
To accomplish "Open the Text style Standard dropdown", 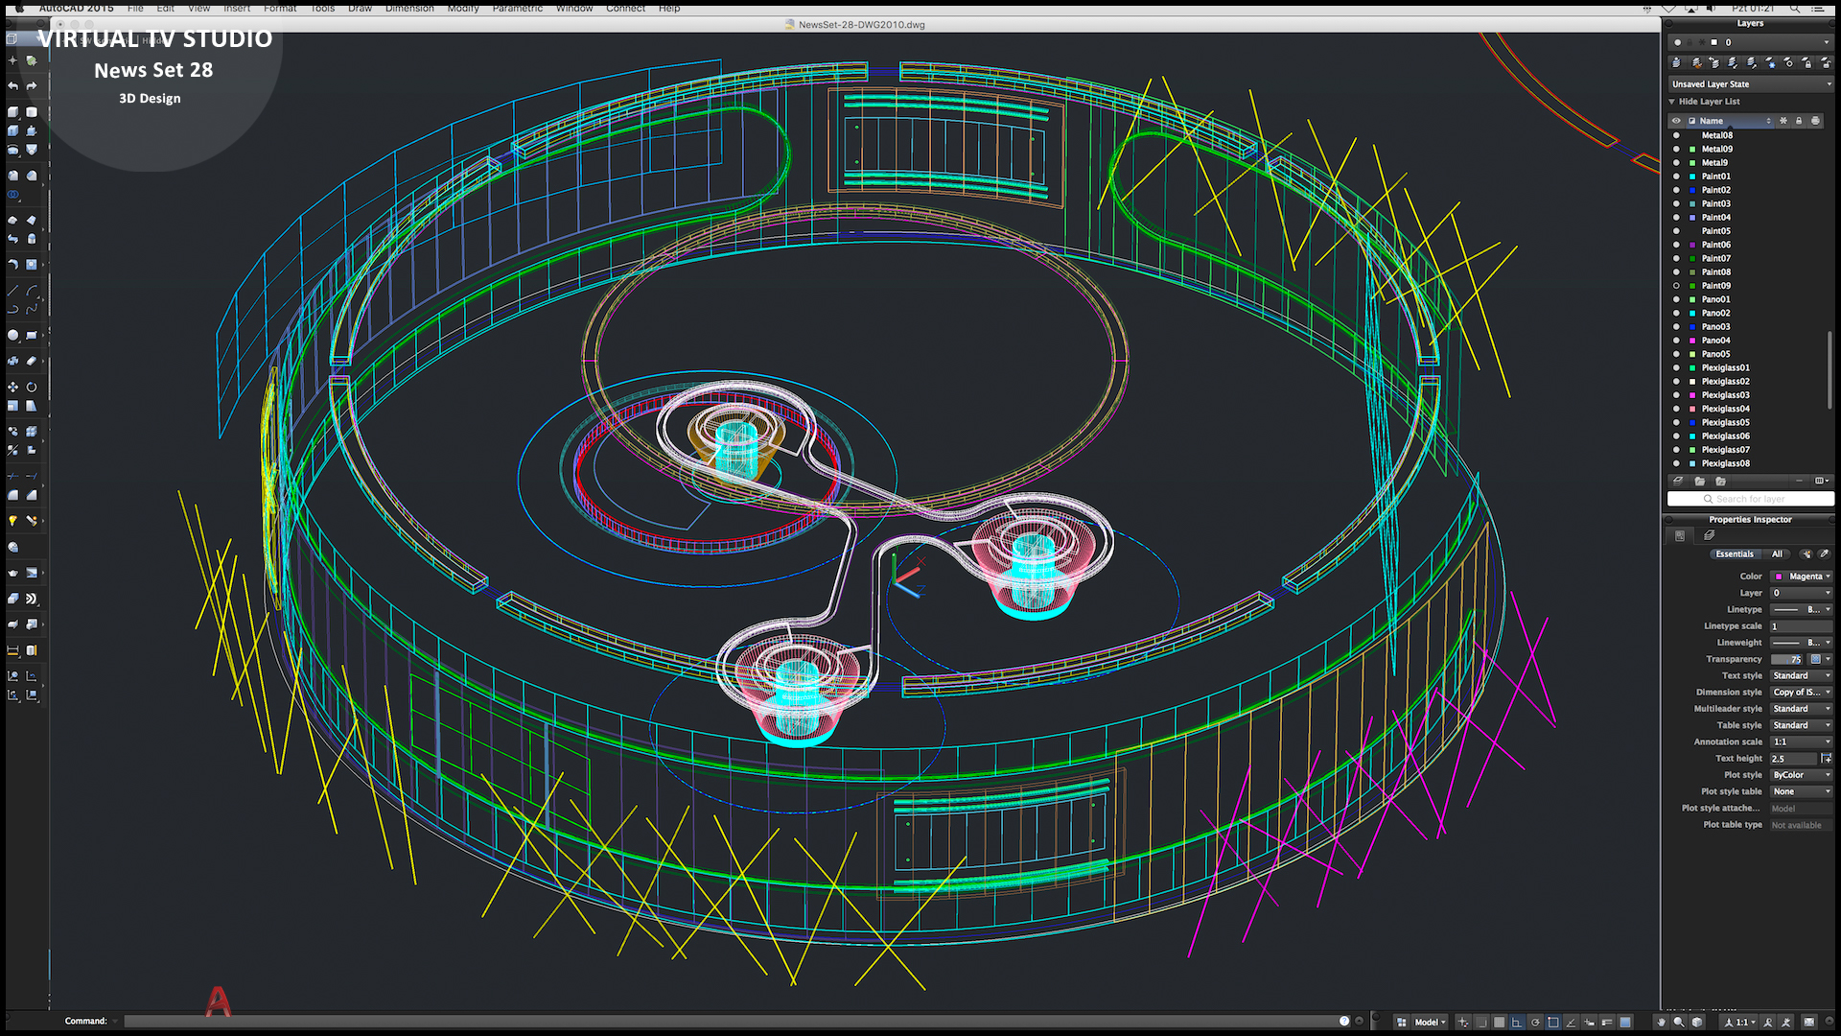I will point(1801,675).
